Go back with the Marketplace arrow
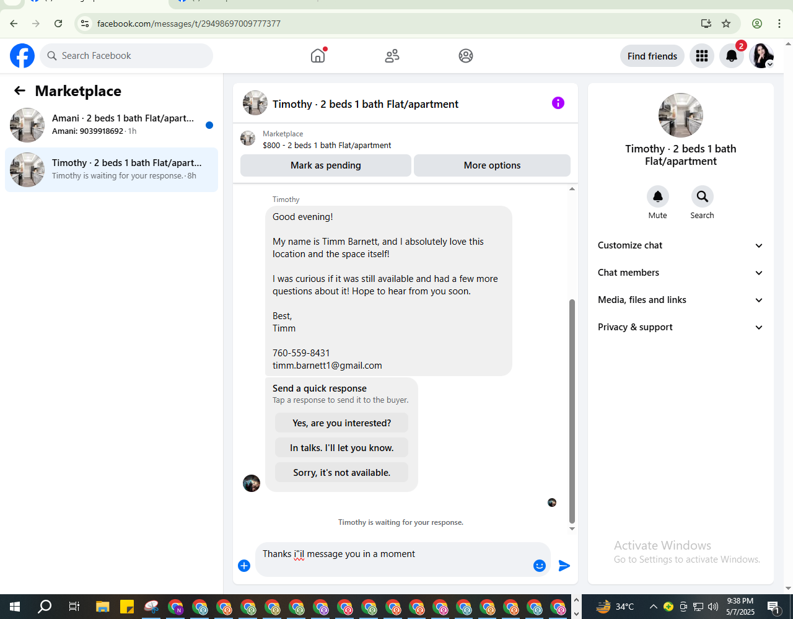The width and height of the screenshot is (793, 619). tap(20, 91)
